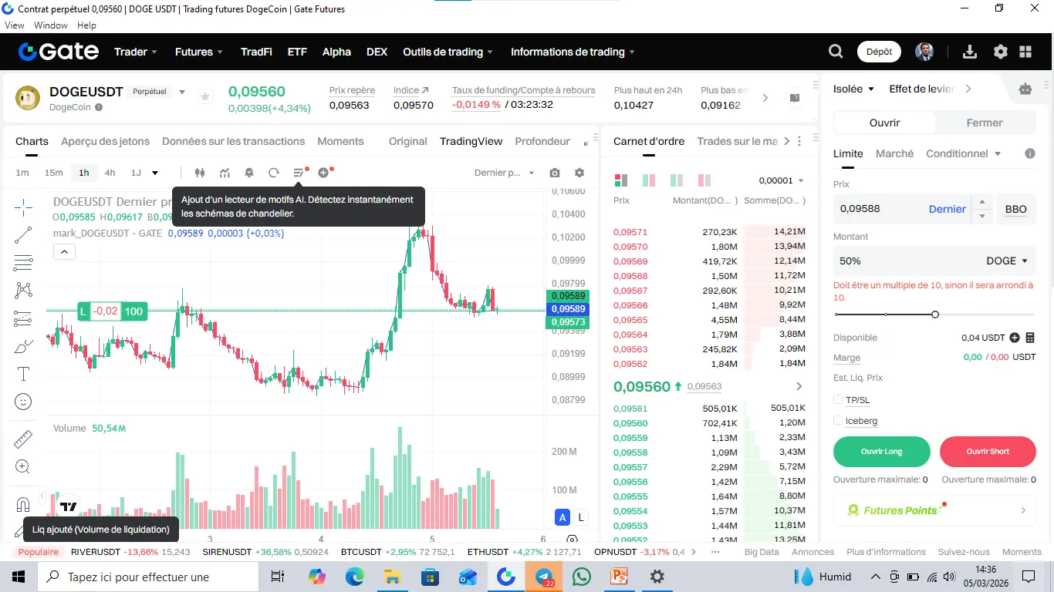Viewport: 1054px width, 592px height.
Task: Open the download app icon
Action: [971, 52]
